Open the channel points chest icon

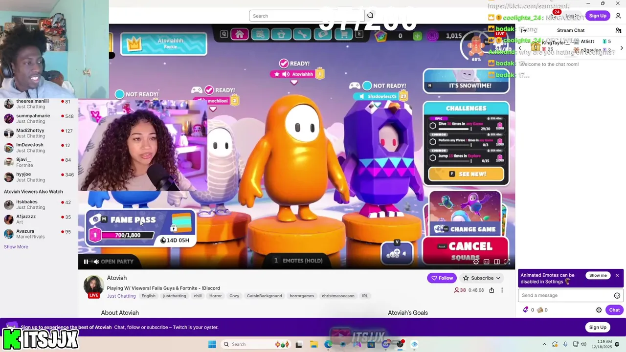point(540,310)
